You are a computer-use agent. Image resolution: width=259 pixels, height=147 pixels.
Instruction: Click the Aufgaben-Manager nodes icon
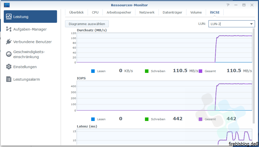coord(9,29)
